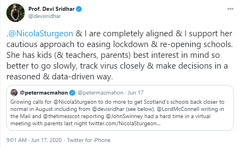Open the @thetimesscot mention
The width and height of the screenshot is (239, 148).
(61, 116)
